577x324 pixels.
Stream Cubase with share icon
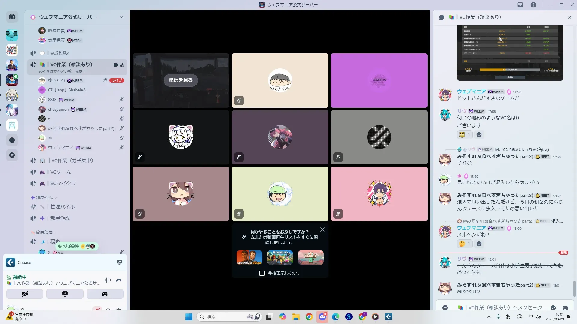[119, 262]
